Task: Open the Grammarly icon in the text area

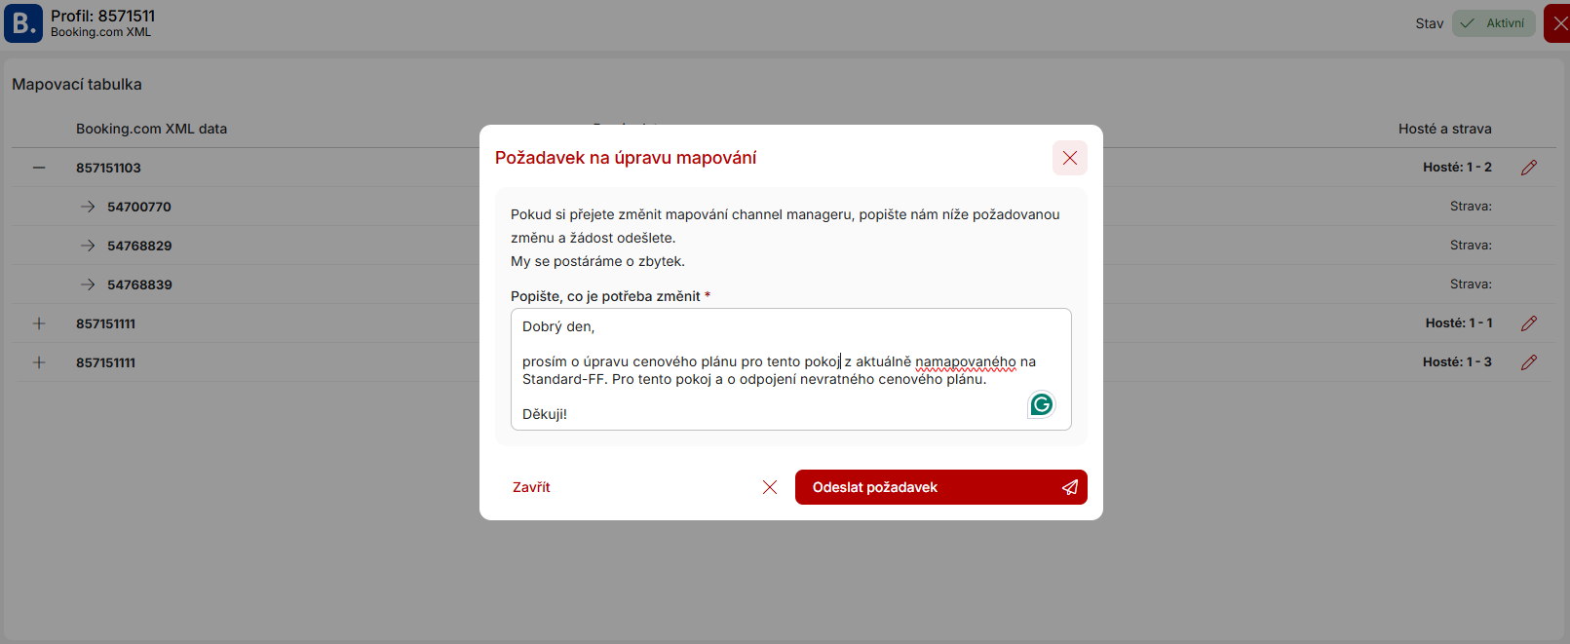Action: [x=1041, y=404]
